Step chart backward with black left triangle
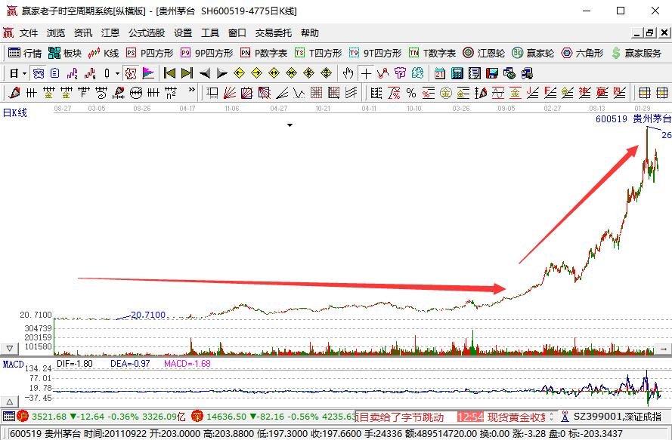This screenshot has width=672, height=440. pyautogui.click(x=205, y=73)
